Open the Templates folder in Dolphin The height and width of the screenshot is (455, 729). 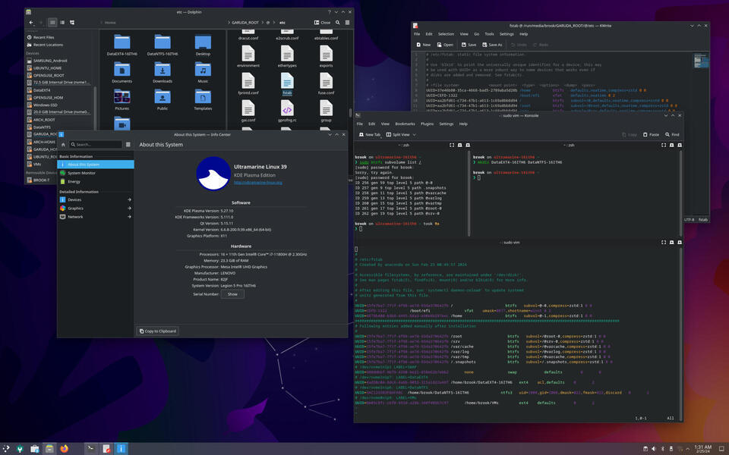pos(203,100)
